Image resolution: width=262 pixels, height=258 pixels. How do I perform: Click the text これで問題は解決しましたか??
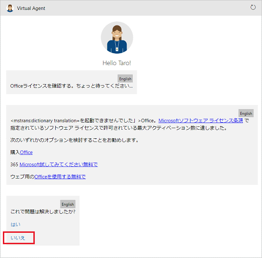(43, 211)
